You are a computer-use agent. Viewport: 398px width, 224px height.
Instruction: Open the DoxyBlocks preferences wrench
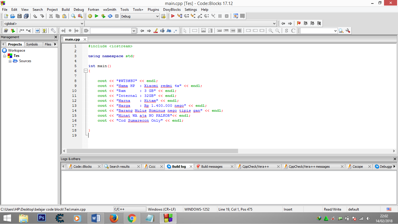(53, 31)
